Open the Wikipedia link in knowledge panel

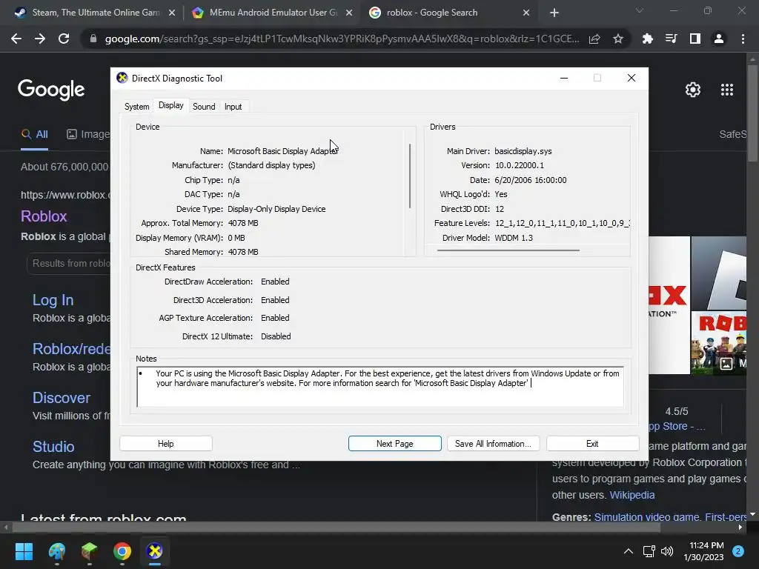coord(632,495)
